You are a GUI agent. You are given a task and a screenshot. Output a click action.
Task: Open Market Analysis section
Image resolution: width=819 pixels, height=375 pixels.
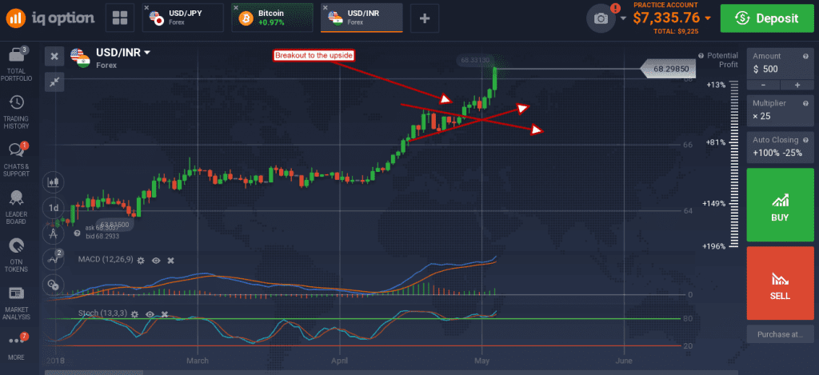18,303
